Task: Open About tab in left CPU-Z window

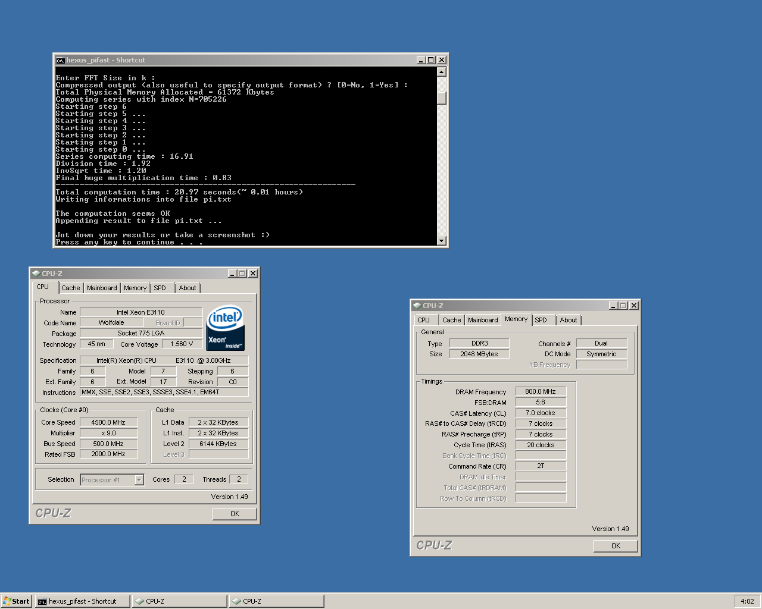Action: coord(188,288)
